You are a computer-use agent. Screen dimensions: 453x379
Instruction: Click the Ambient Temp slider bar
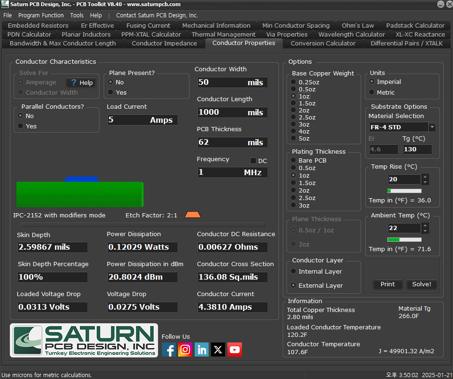[x=404, y=239]
